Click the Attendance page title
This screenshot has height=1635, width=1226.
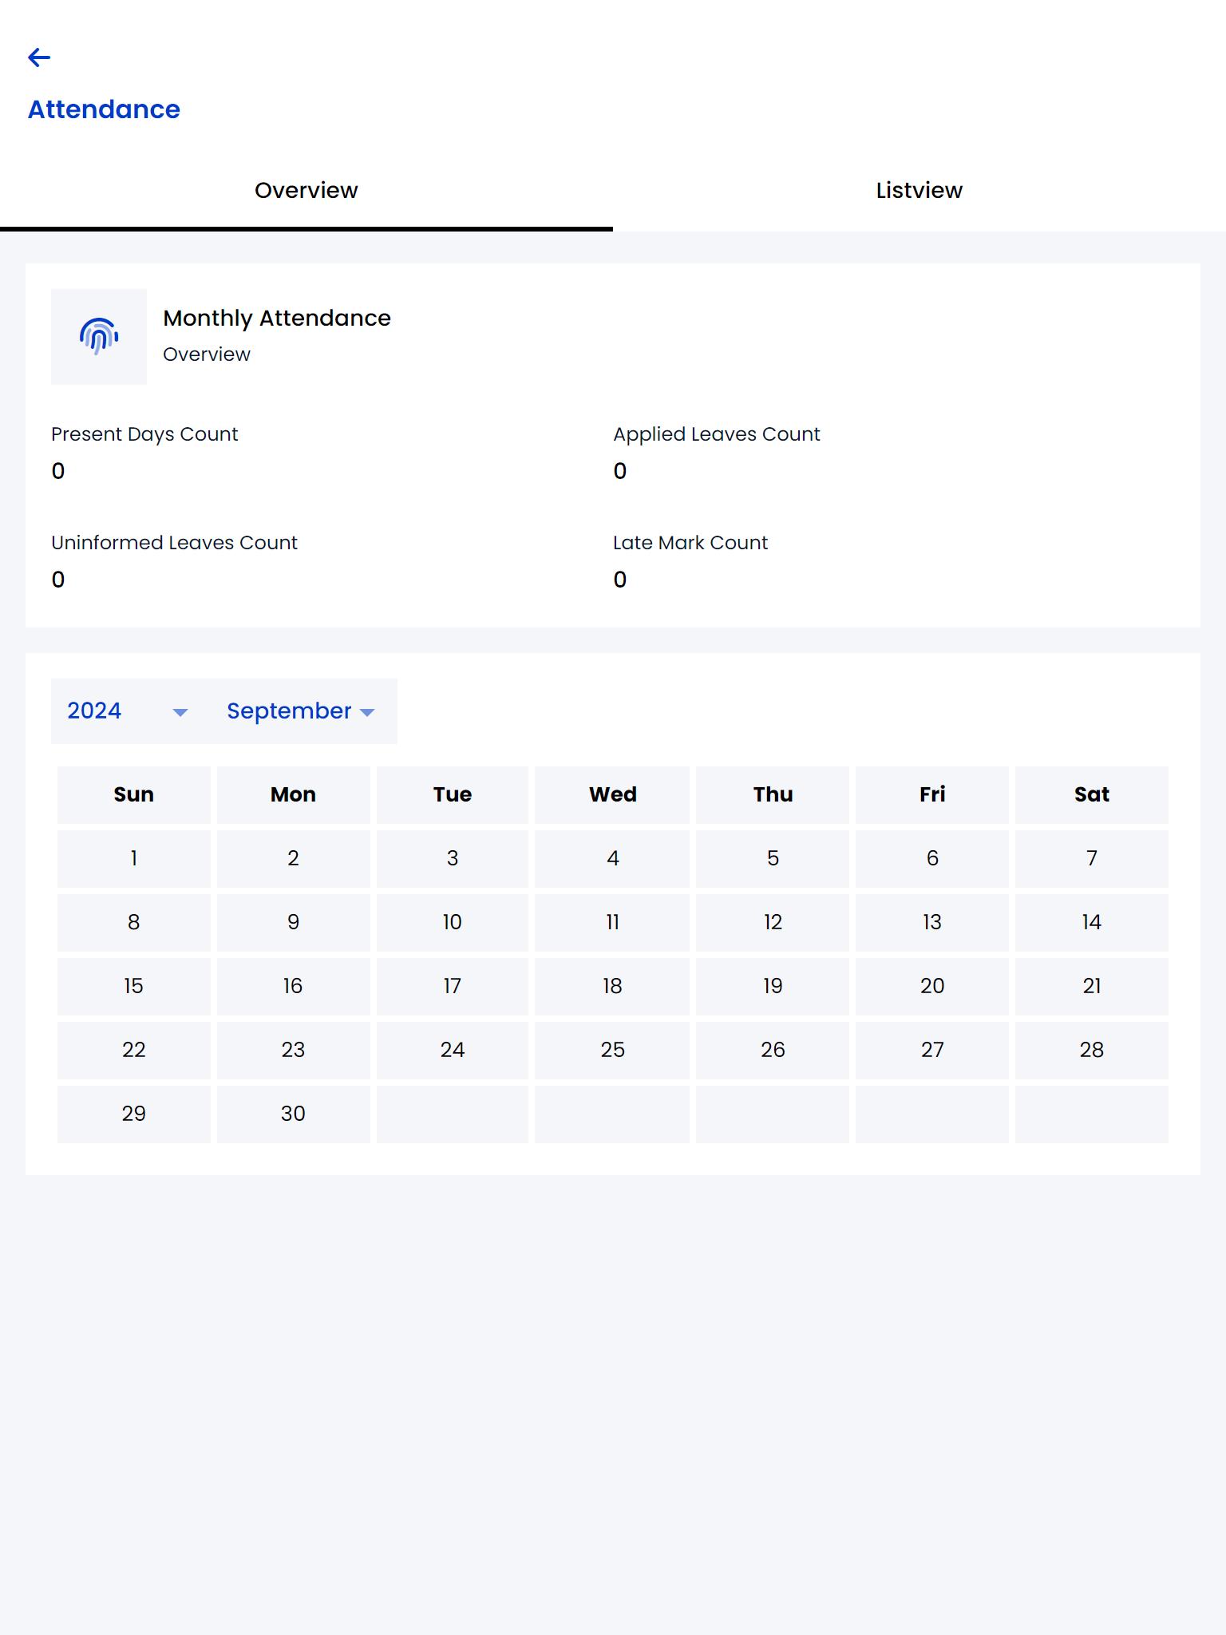[x=104, y=109]
